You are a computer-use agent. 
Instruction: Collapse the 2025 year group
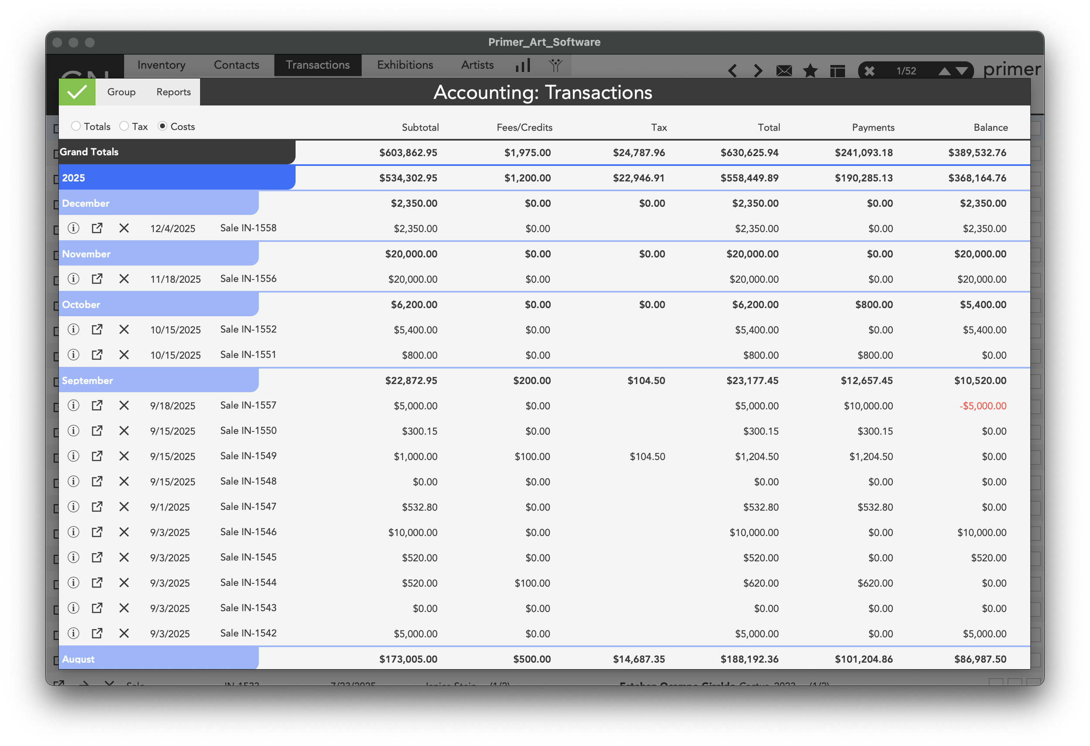74,178
